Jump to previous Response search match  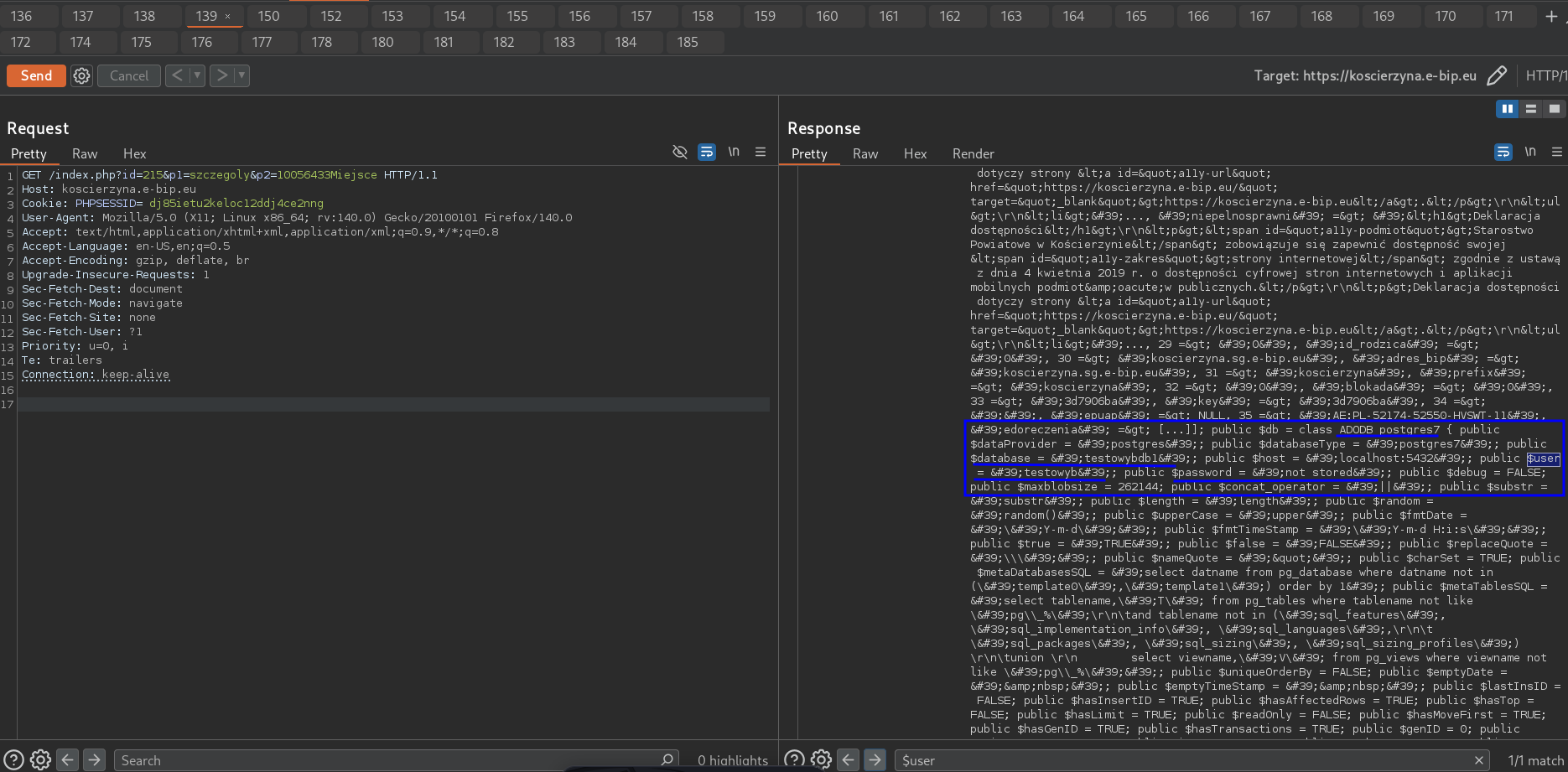(849, 759)
